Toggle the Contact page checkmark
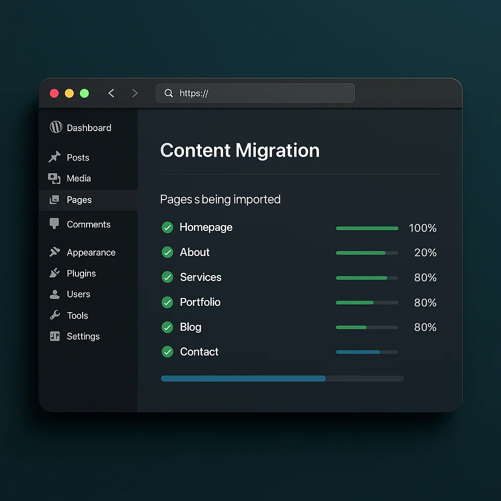 pos(167,352)
